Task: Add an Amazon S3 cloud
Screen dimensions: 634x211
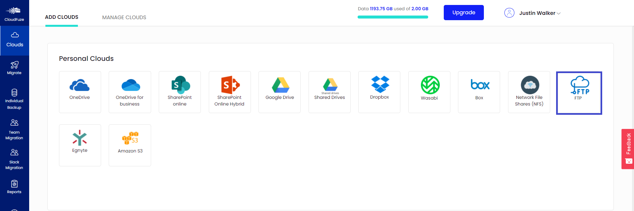Action: pyautogui.click(x=130, y=145)
